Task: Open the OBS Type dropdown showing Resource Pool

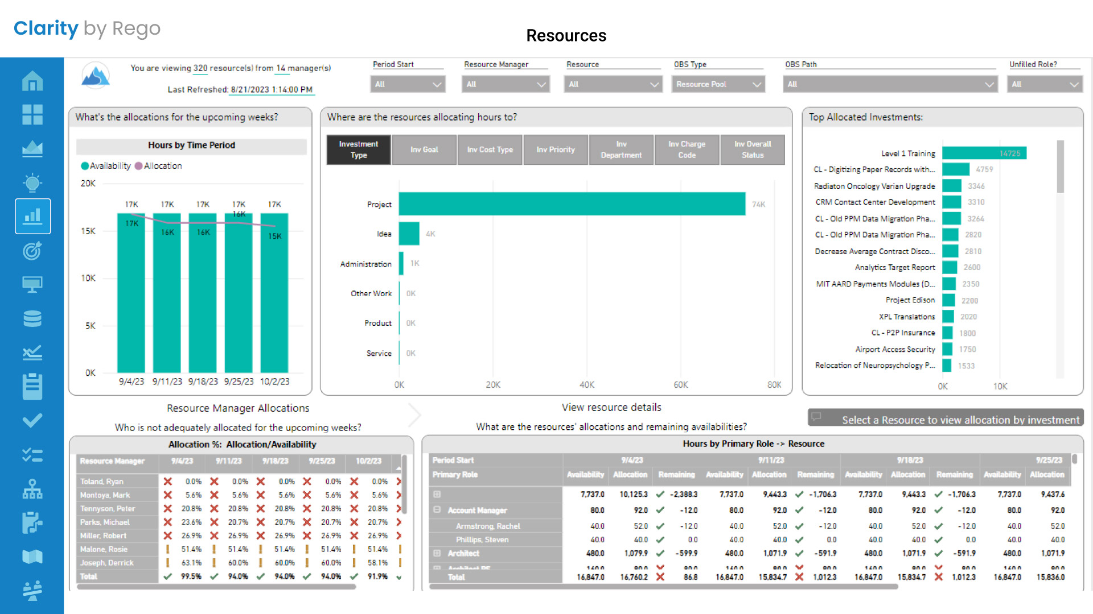Action: [718, 84]
